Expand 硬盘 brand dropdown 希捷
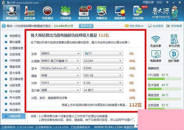Image resolution: width=184 pixels, height=130 pixels. tap(60, 76)
